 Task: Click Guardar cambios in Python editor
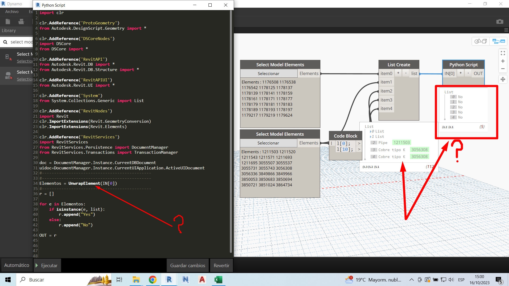click(188, 265)
